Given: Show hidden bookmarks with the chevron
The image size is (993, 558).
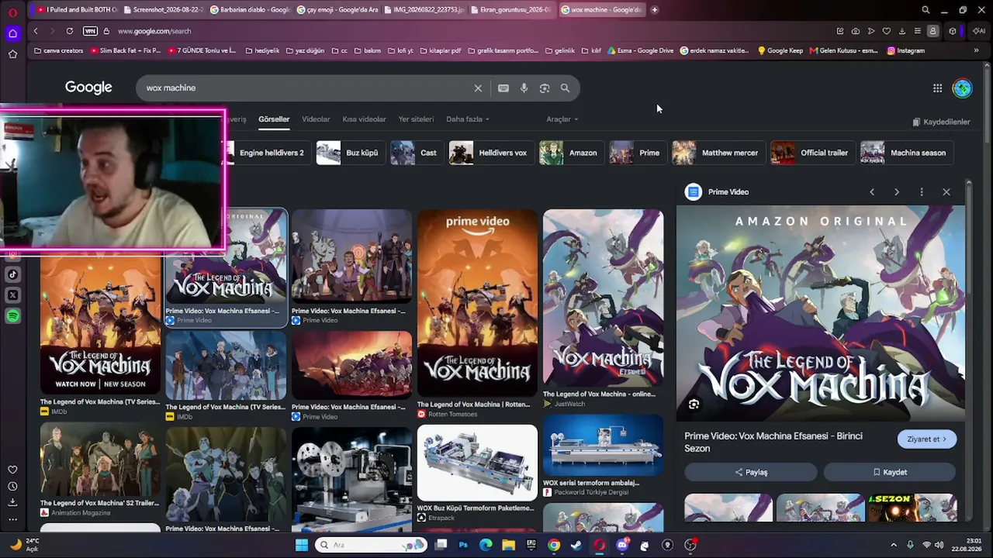Looking at the screenshot, I should 976,50.
